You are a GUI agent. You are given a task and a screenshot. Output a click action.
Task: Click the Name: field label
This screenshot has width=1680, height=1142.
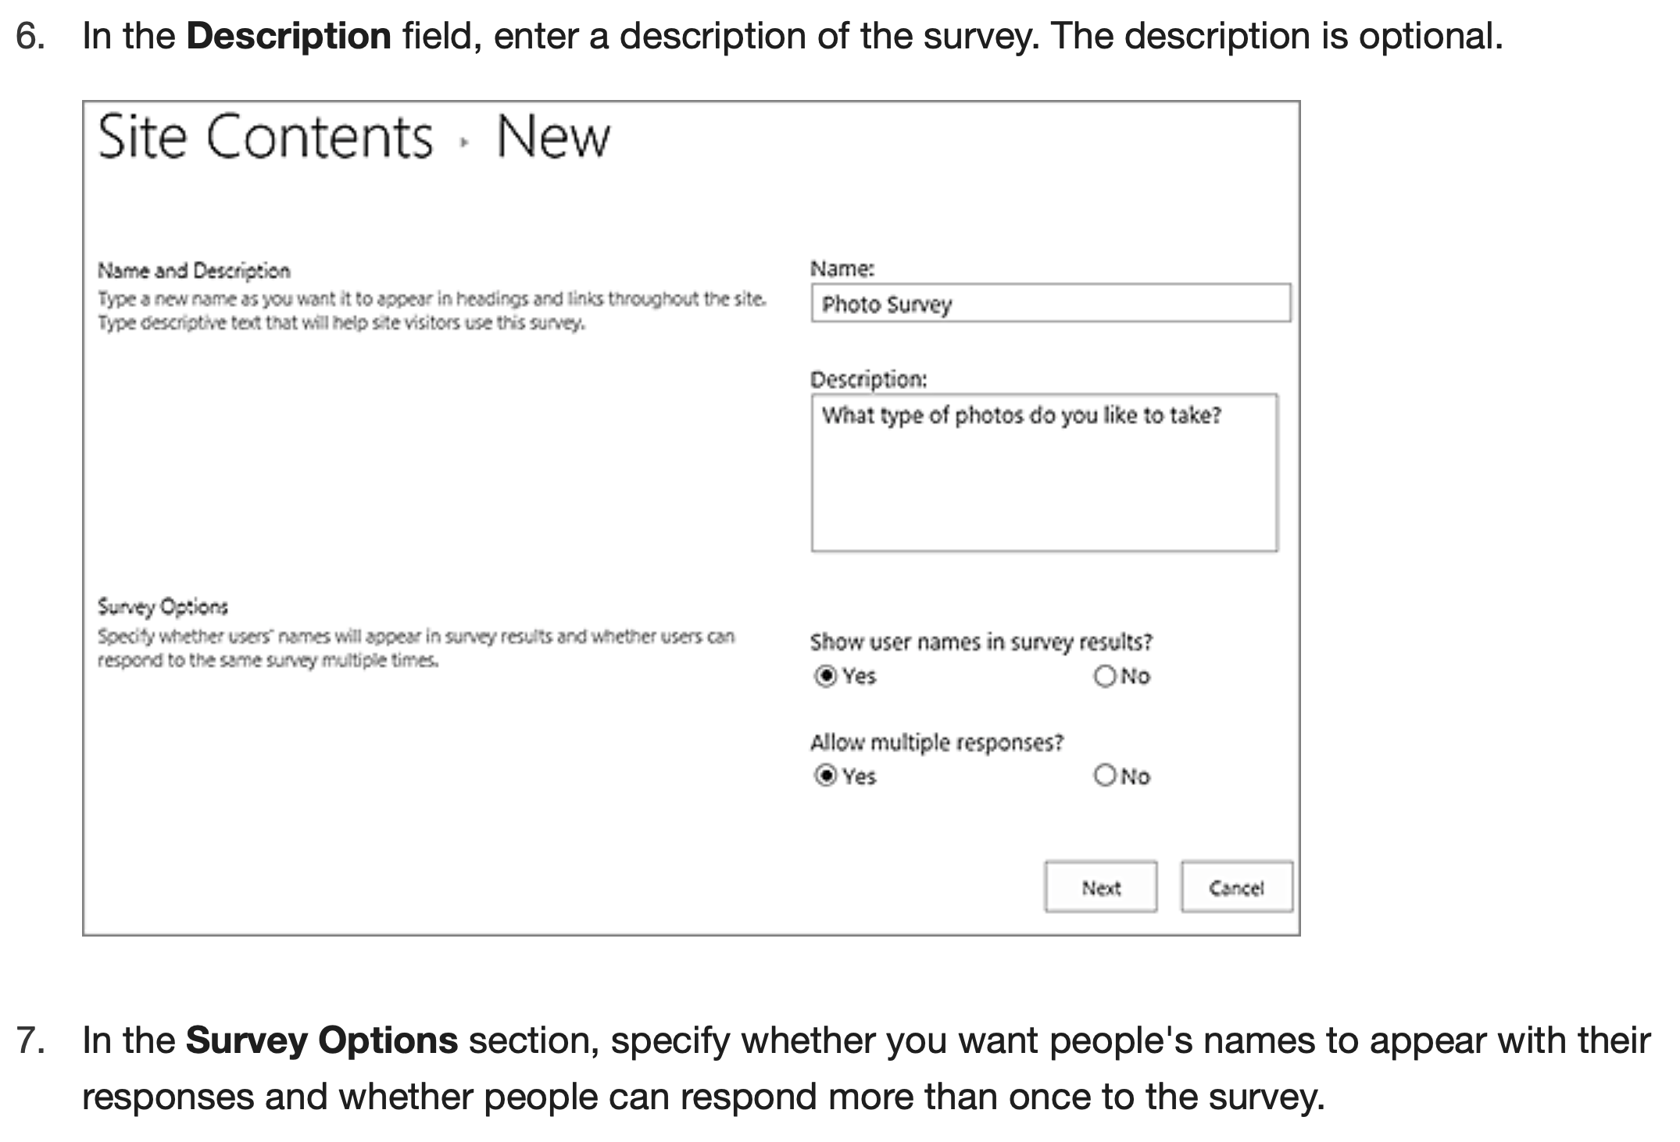(842, 269)
